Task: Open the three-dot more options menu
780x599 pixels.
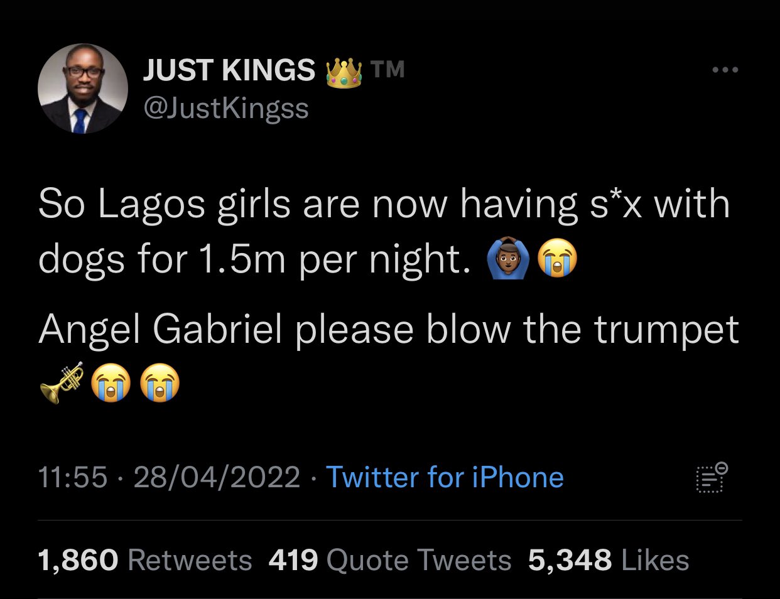Action: tap(725, 70)
